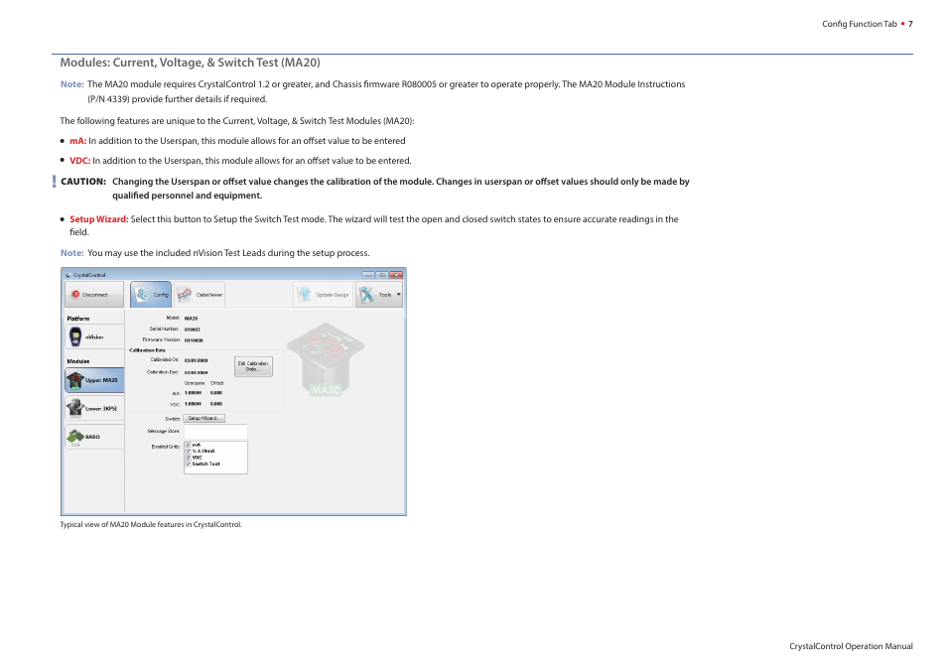Click the Calibration Due date value

click(x=197, y=372)
